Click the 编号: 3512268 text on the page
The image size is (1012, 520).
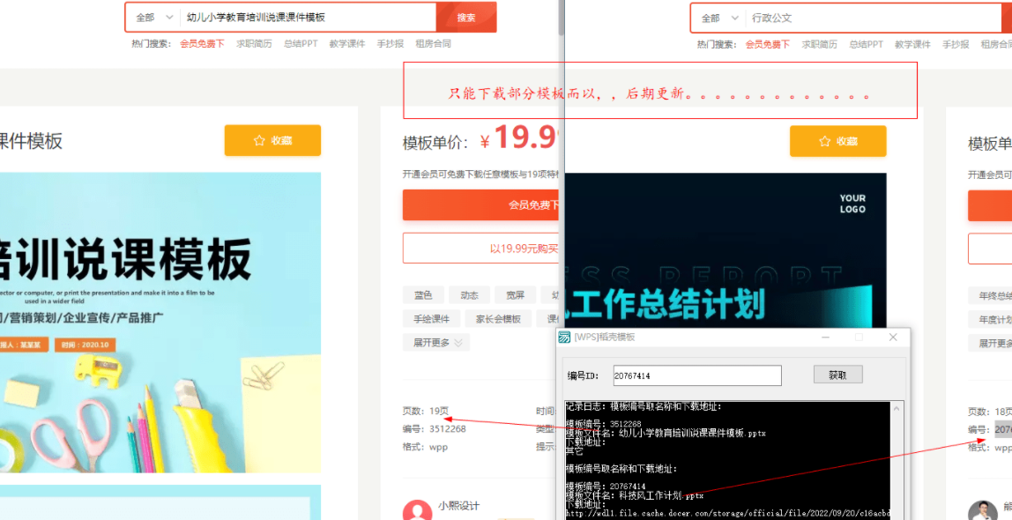coord(435,428)
